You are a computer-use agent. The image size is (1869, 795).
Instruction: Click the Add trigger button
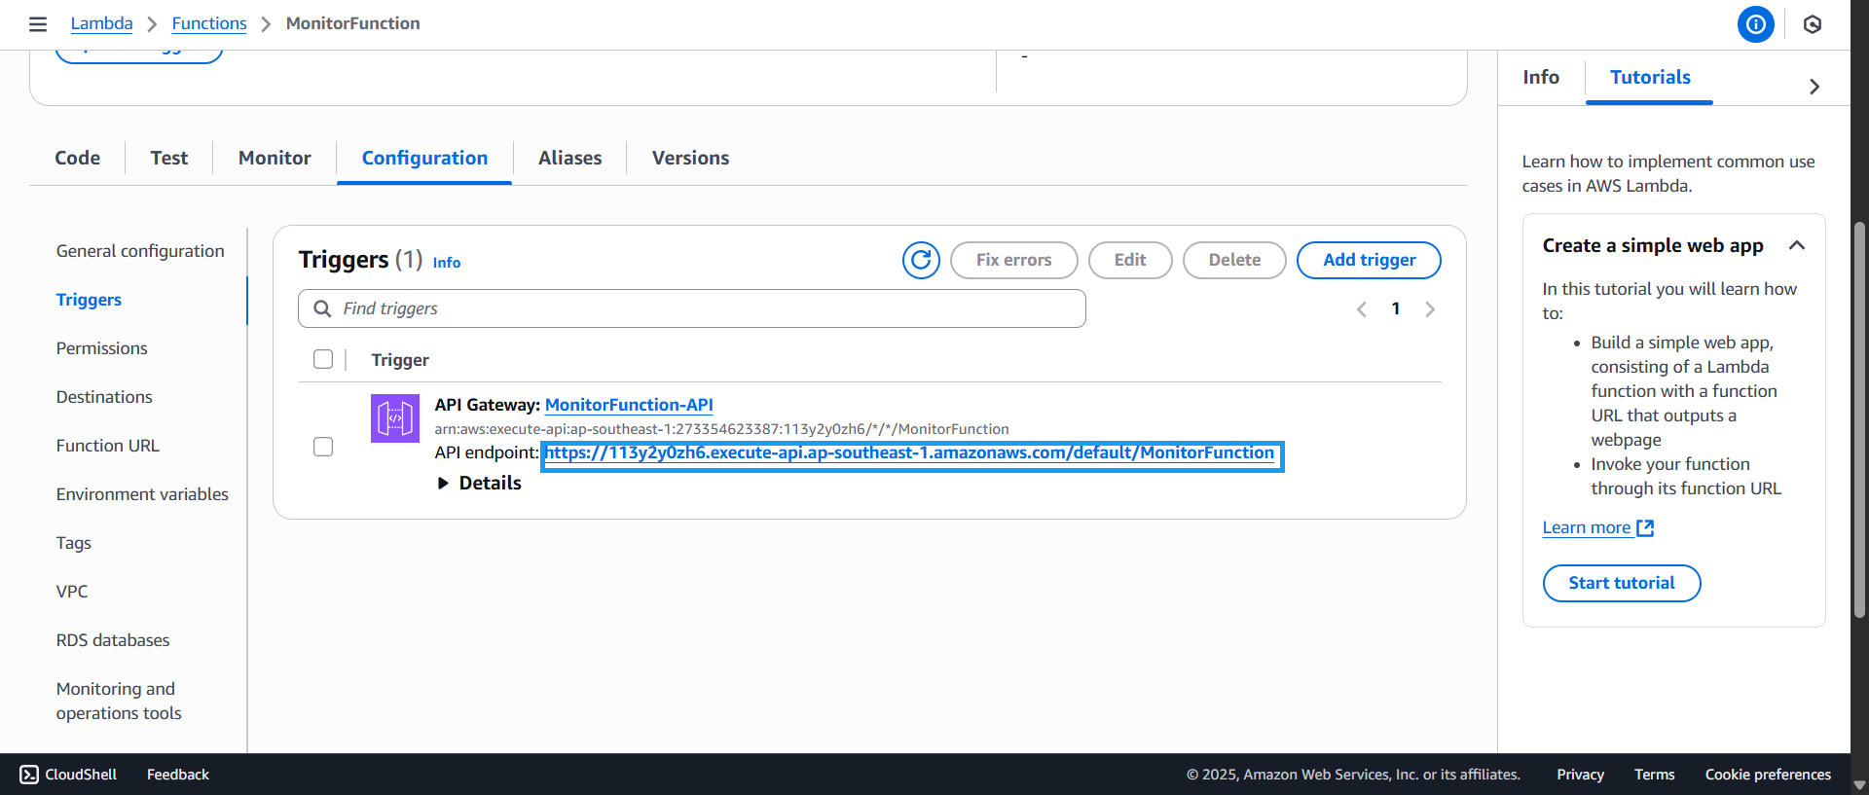pos(1368,260)
